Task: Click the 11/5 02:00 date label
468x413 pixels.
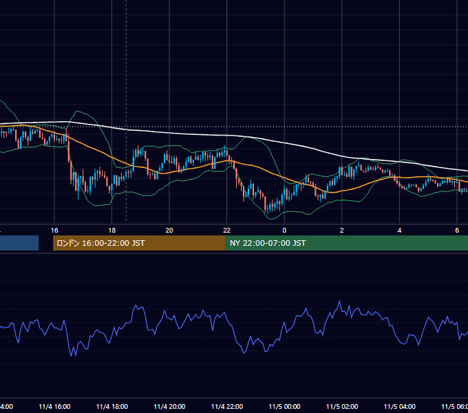Action: point(342,406)
